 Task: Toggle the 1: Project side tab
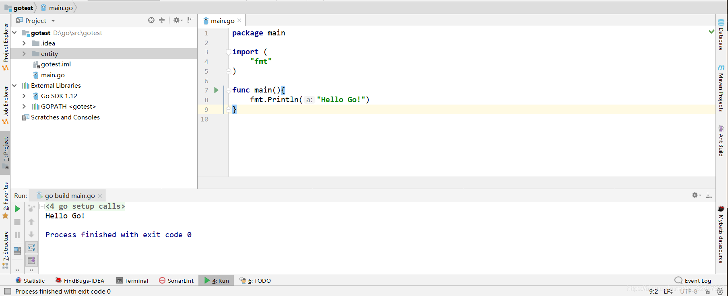click(5, 153)
